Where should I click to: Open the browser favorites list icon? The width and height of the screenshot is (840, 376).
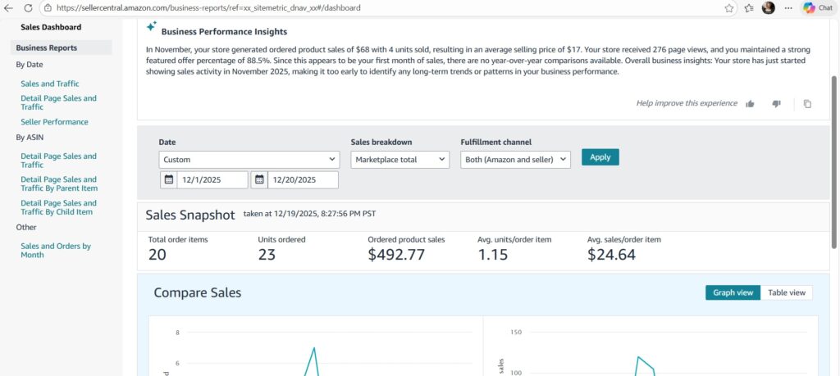749,7
